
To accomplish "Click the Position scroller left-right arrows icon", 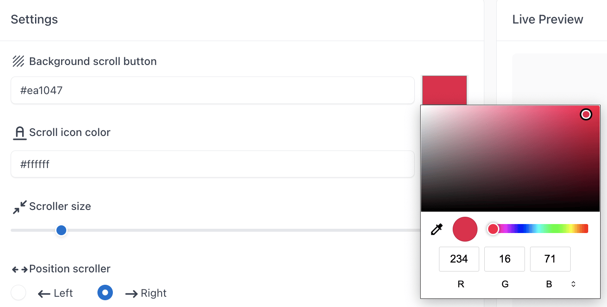I will tap(20, 269).
